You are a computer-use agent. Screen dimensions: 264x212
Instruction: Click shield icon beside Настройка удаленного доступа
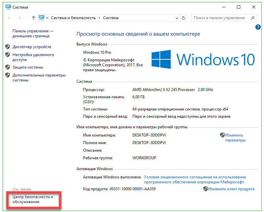[8, 54]
